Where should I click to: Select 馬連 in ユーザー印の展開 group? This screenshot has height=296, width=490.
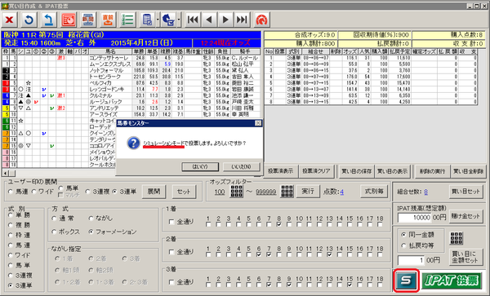tap(11, 192)
